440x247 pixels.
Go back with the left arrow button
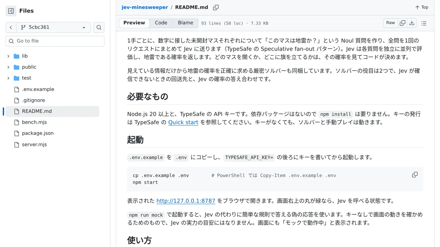point(11,27)
